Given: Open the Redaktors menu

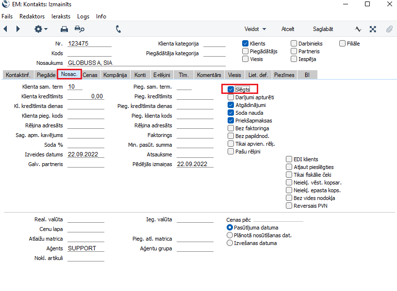Looking at the screenshot, I should 32,16.
